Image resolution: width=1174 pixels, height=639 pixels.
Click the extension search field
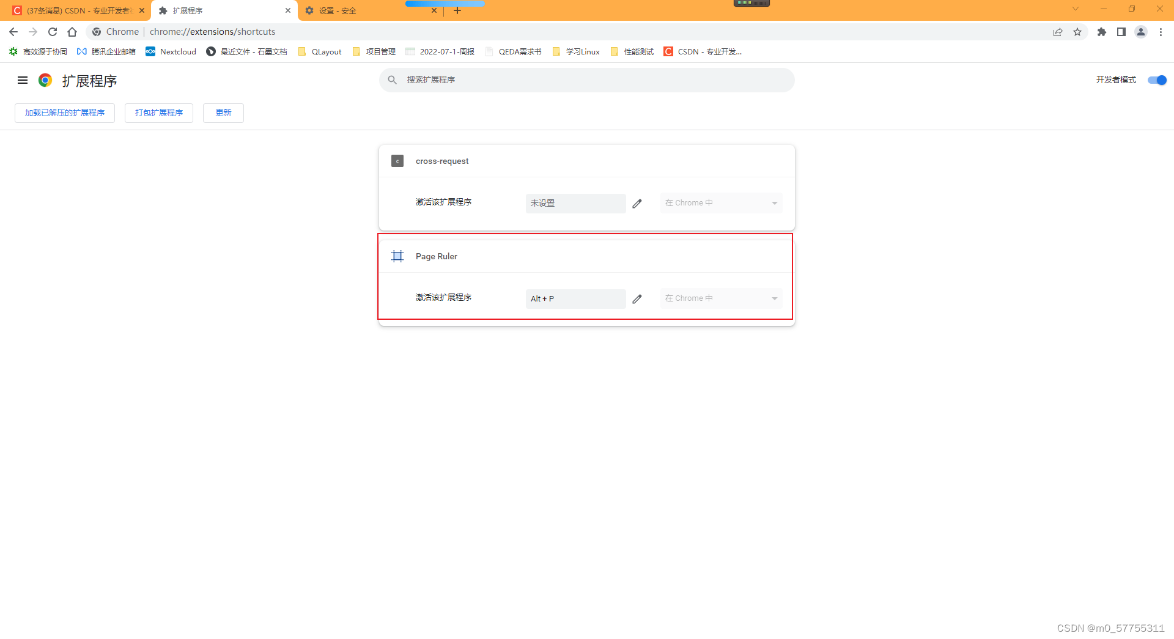[x=586, y=79]
